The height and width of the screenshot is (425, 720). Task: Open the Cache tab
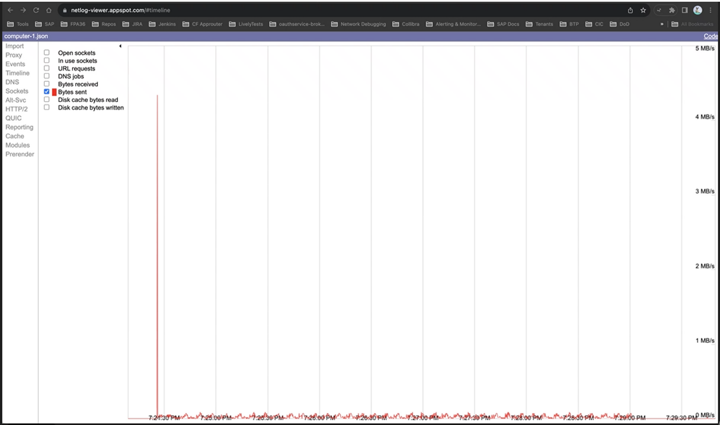click(x=15, y=136)
